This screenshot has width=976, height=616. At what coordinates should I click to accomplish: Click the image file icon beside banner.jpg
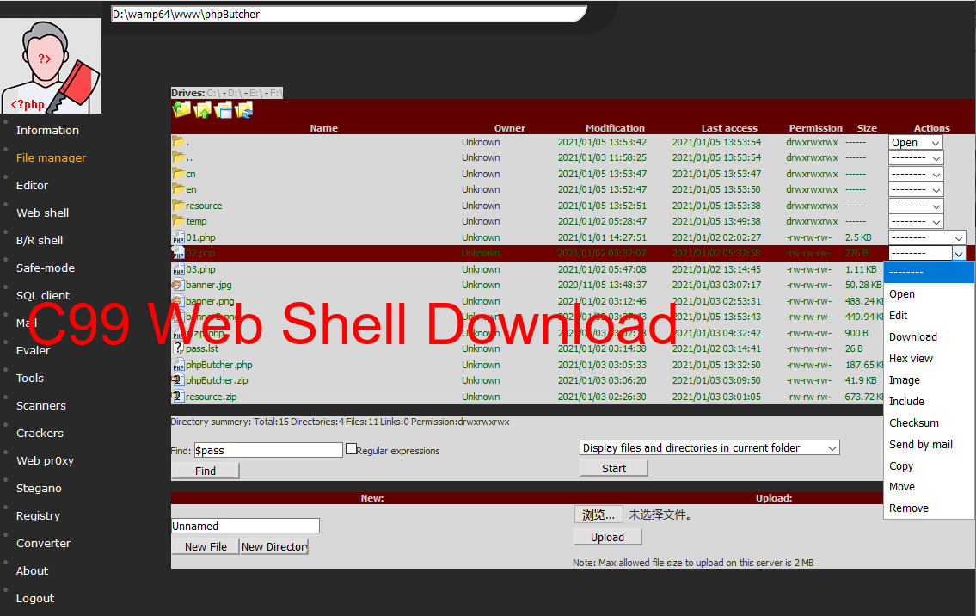(179, 285)
